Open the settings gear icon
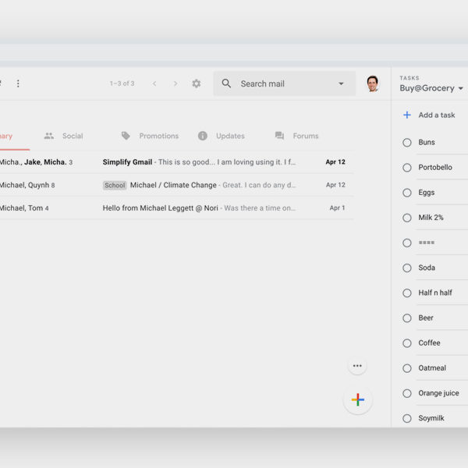The width and height of the screenshot is (468, 468). (197, 83)
